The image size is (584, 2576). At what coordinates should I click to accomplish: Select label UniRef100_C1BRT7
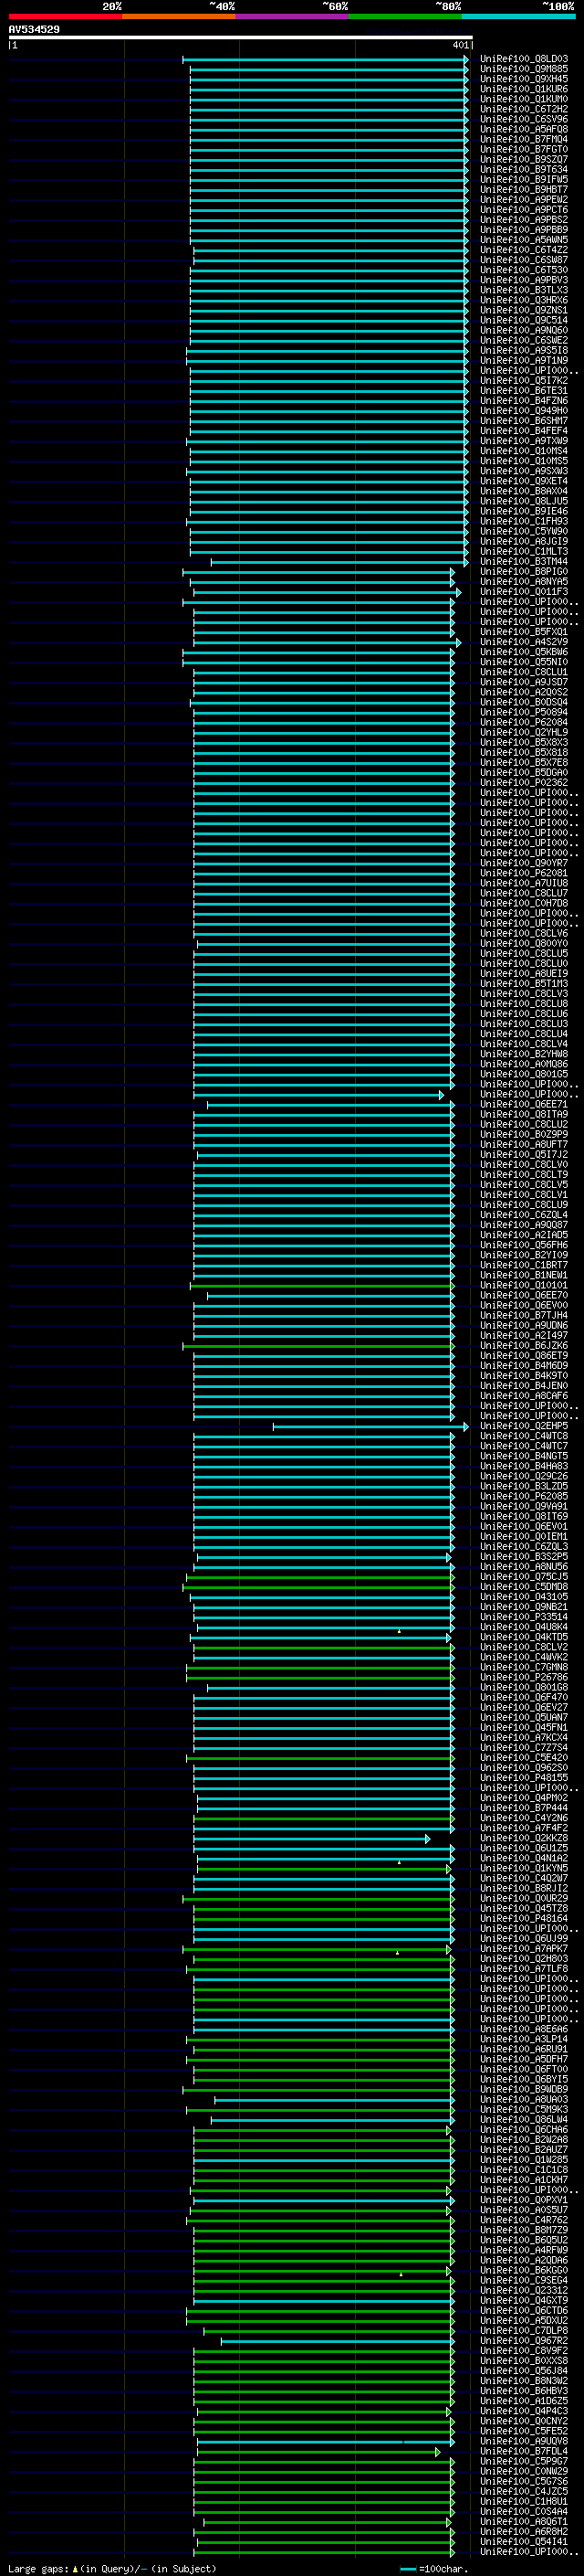point(524,1266)
